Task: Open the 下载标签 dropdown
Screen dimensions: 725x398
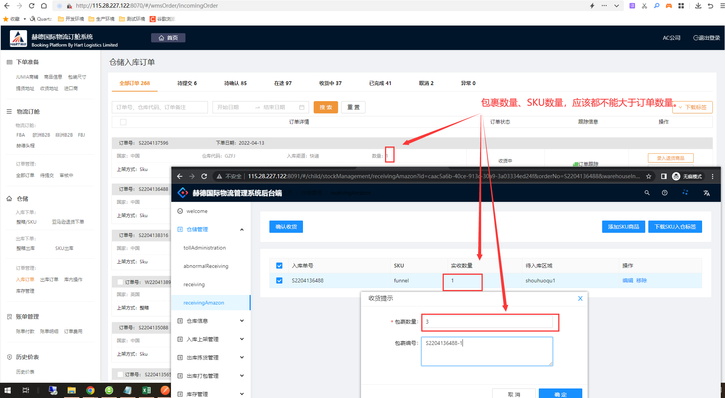Action: click(692, 107)
